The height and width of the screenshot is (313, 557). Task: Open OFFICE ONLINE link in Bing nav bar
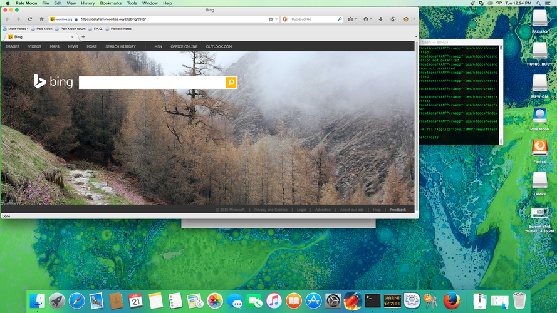(184, 46)
